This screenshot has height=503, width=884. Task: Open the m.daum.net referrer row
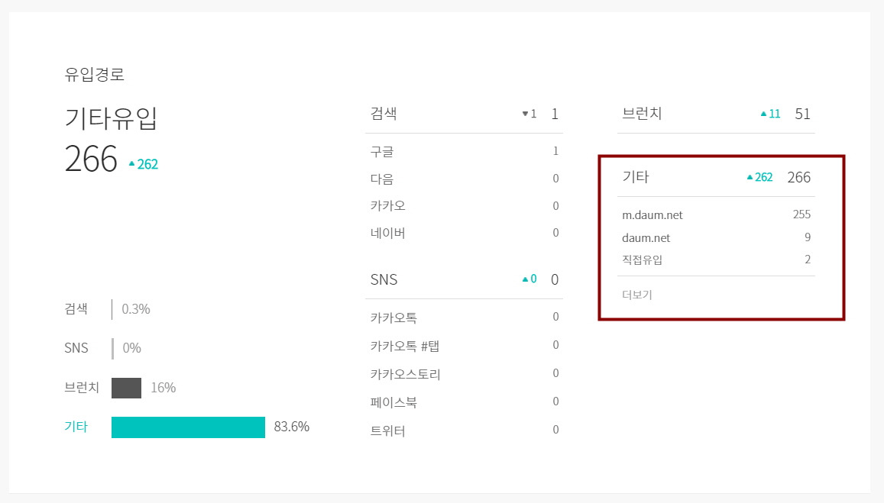tap(716, 214)
